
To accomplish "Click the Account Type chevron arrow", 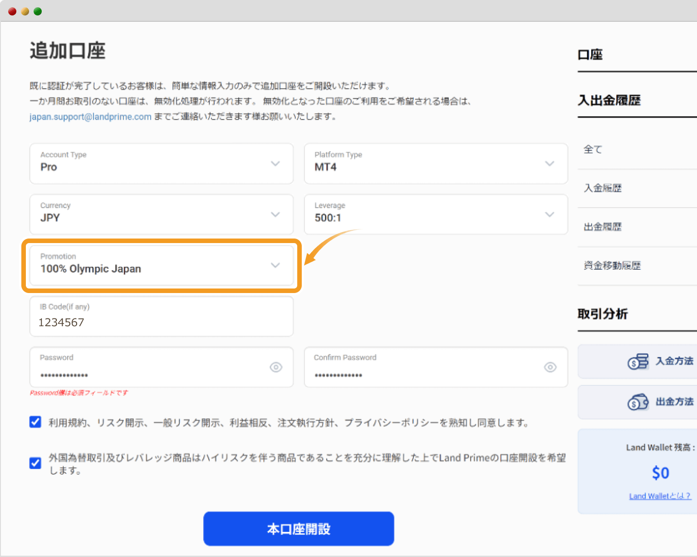I will pyautogui.click(x=275, y=164).
